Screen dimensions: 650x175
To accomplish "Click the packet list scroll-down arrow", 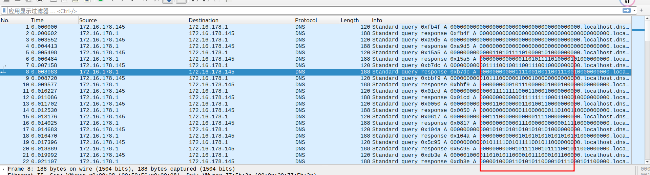I will [x=647, y=162].
